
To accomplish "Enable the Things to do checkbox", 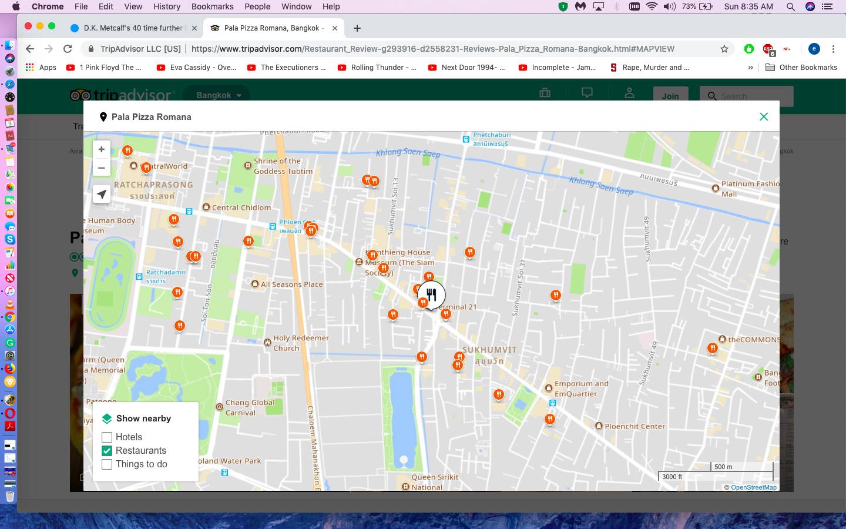I will pos(107,464).
